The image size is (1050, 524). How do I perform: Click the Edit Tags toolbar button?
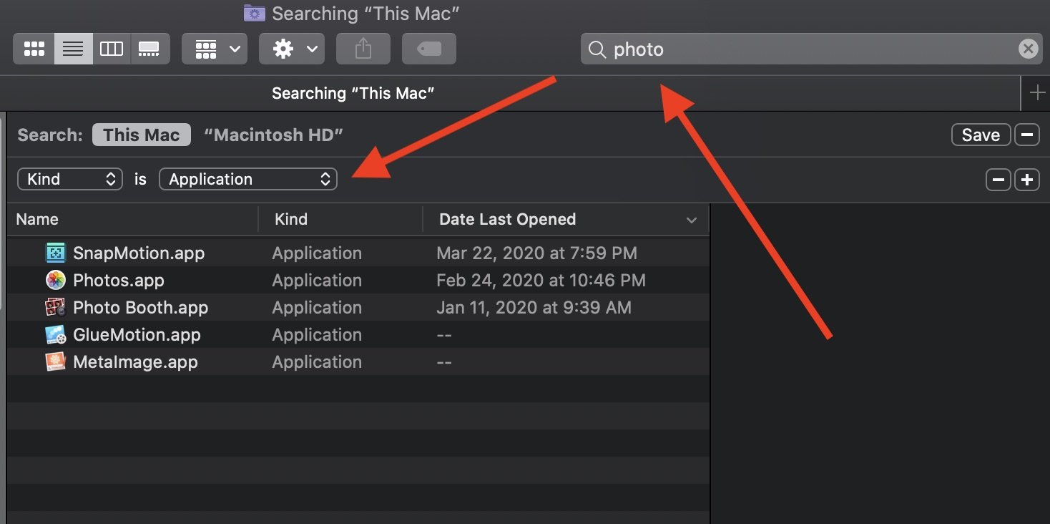pos(429,49)
